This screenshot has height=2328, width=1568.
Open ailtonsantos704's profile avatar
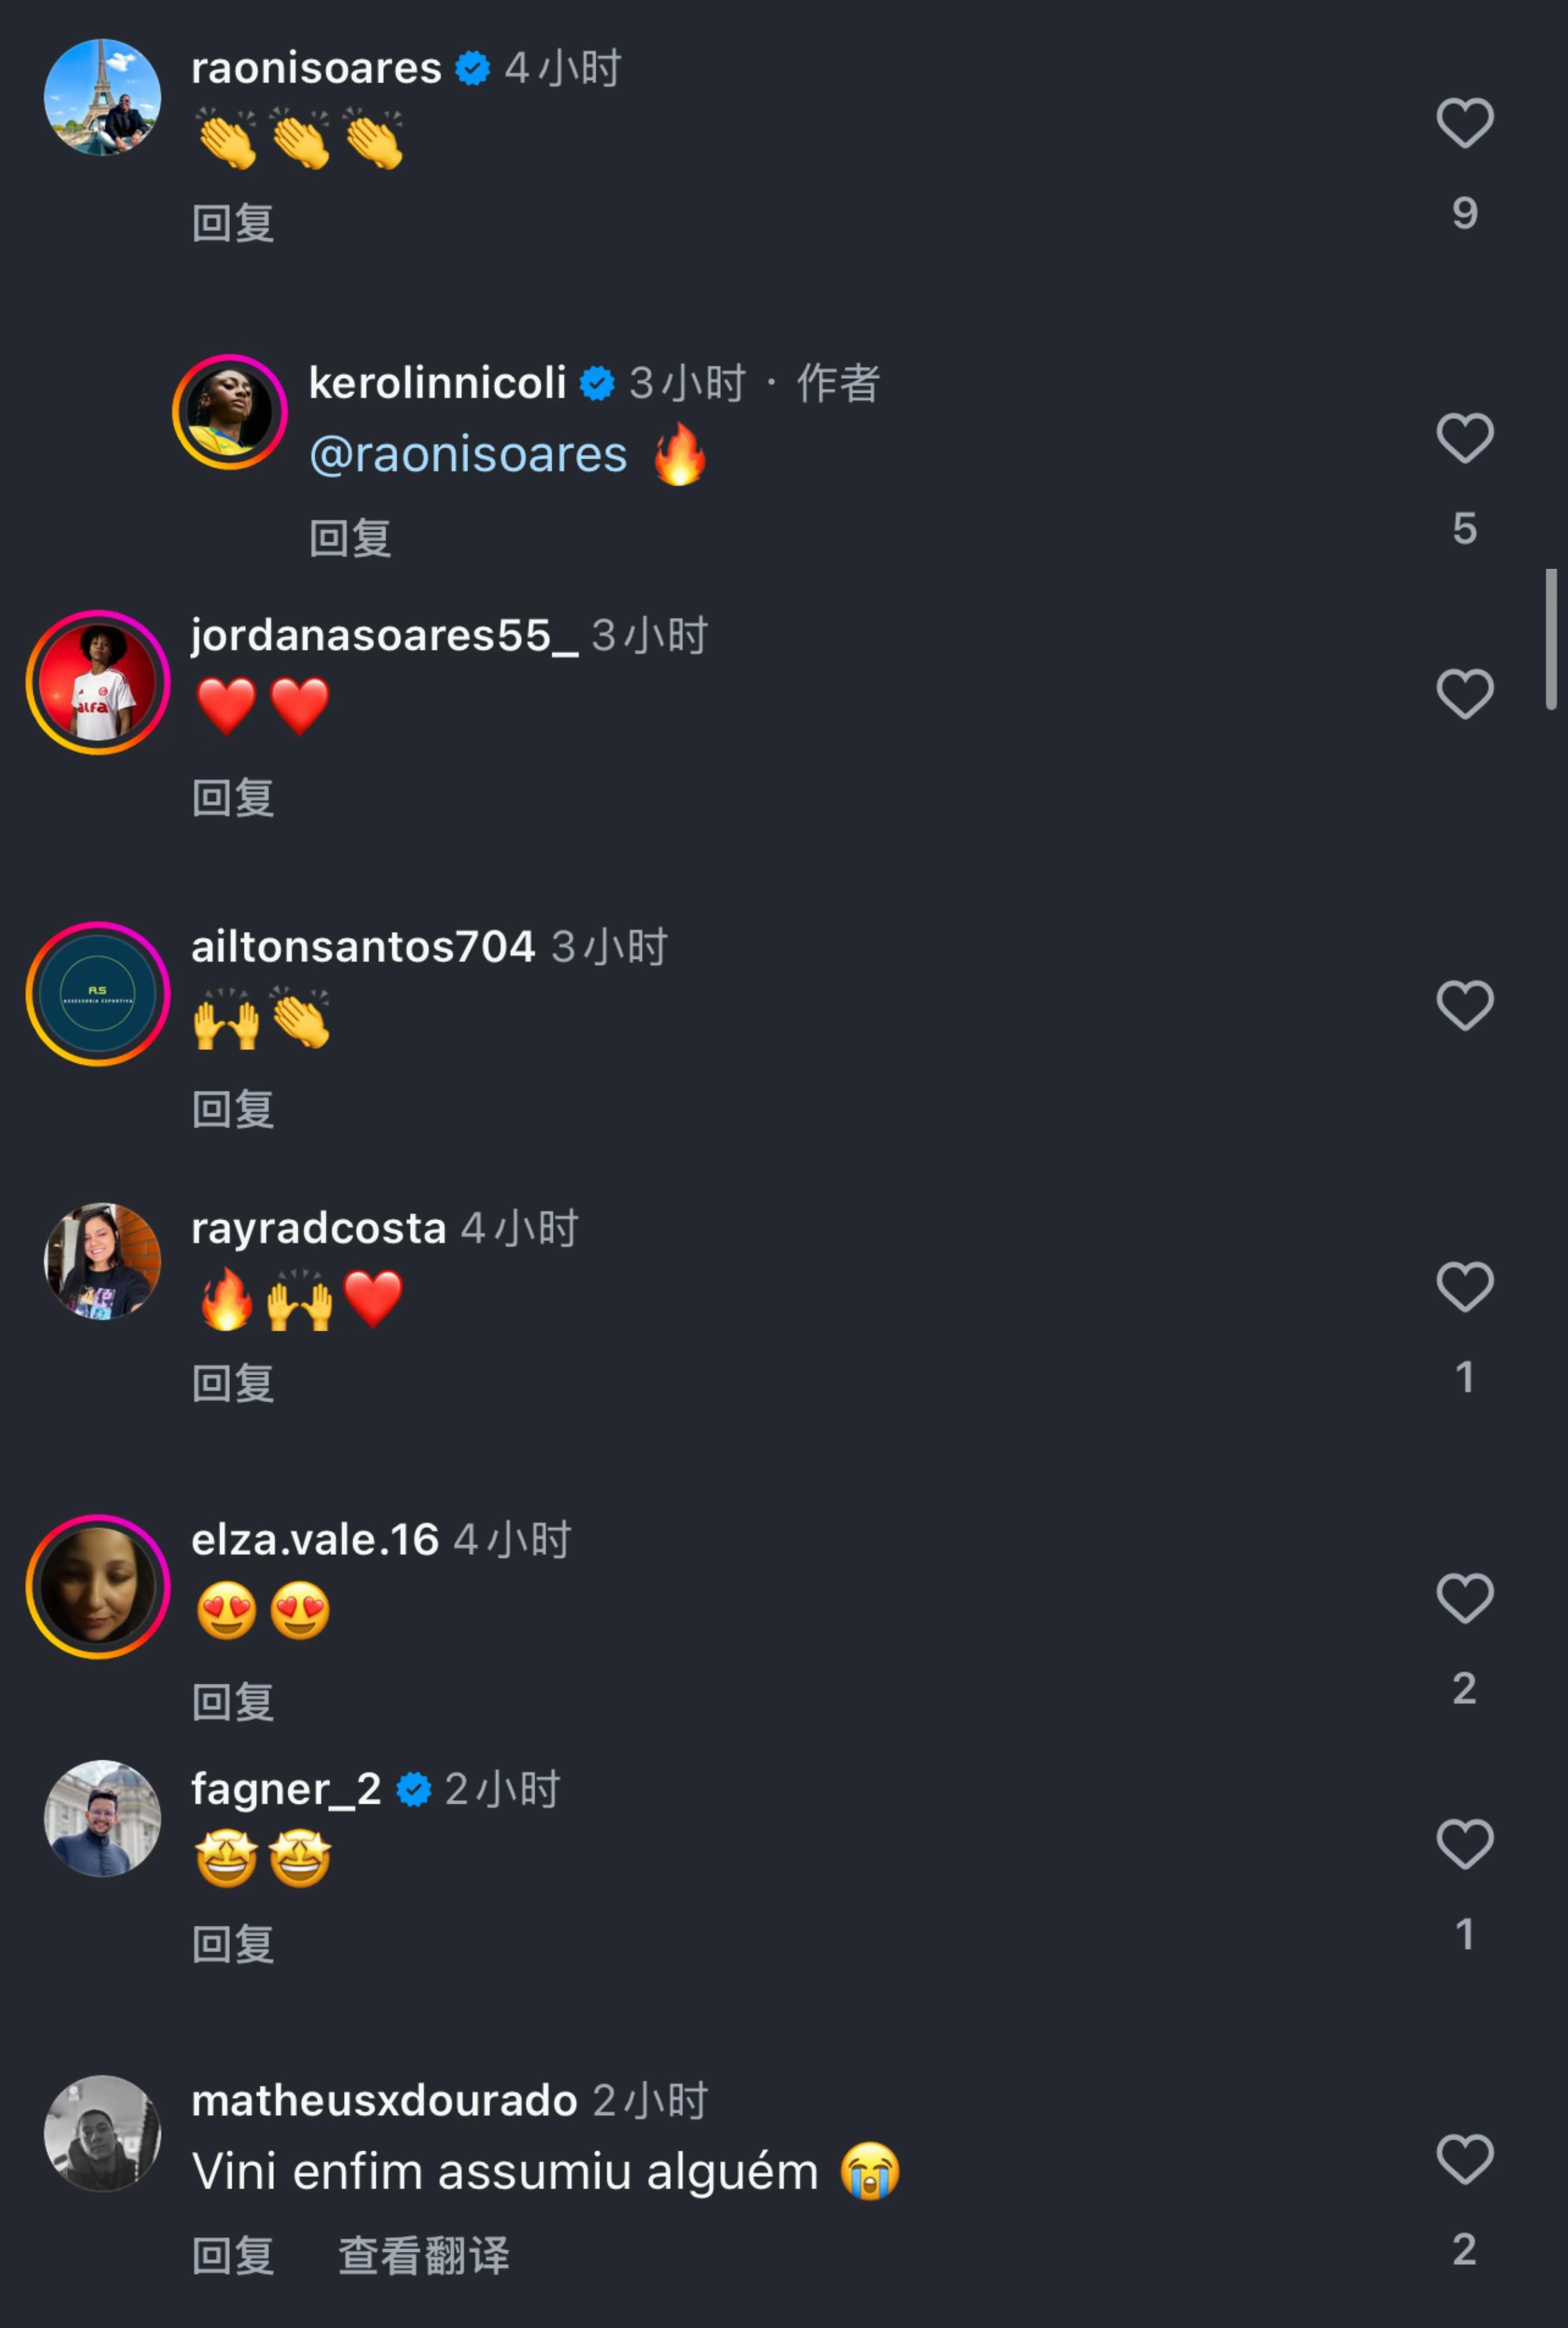pyautogui.click(x=98, y=994)
